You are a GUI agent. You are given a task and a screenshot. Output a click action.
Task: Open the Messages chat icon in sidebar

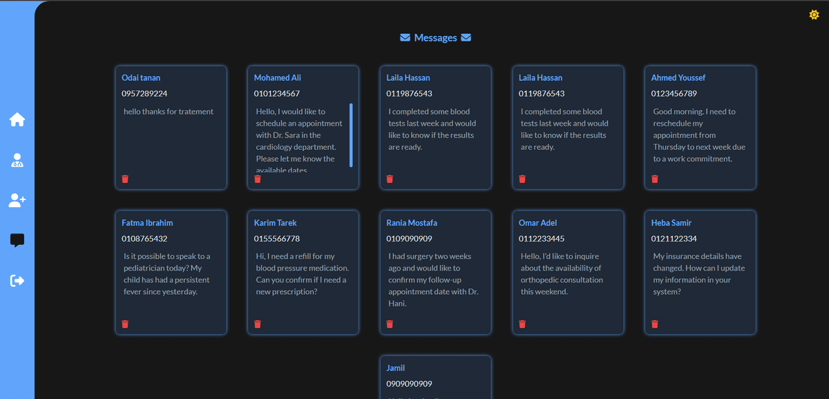tap(17, 240)
